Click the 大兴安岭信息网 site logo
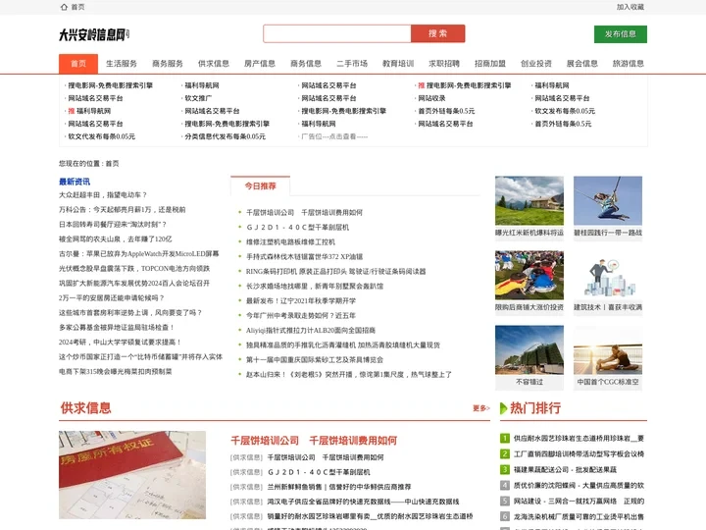Screen dimensions: 706x530 click(x=94, y=34)
